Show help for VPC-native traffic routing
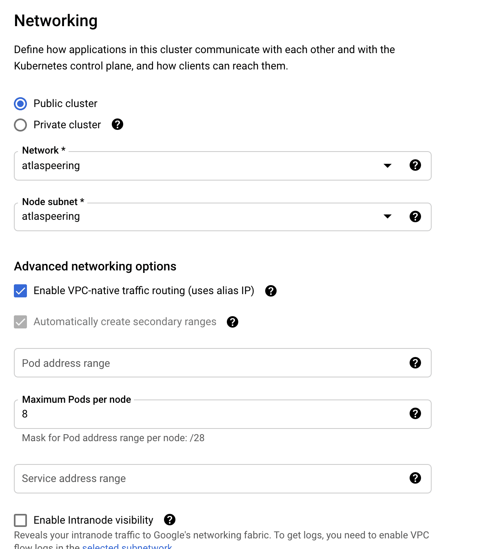Image resolution: width=501 pixels, height=549 pixels. coord(271,291)
